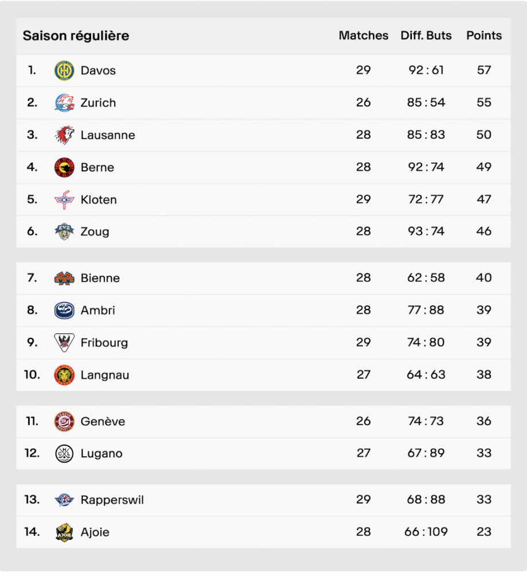Click the Fribourg dragon logo
The height and width of the screenshot is (573, 527).
click(64, 343)
